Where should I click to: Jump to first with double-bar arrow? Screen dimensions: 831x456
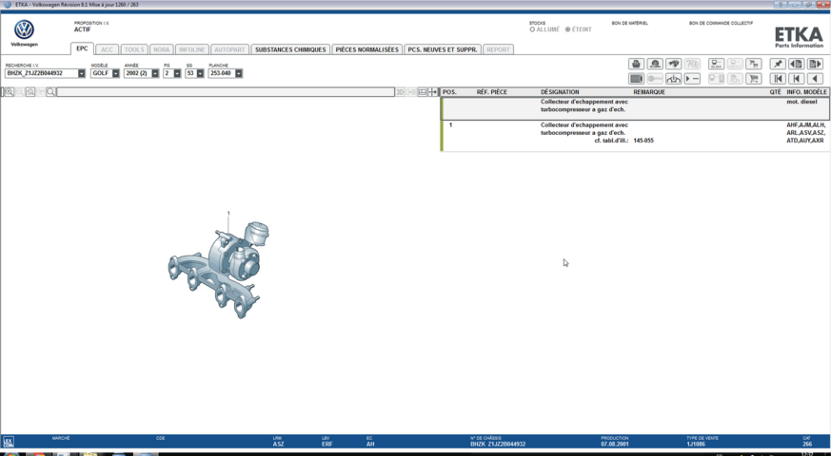(x=778, y=79)
